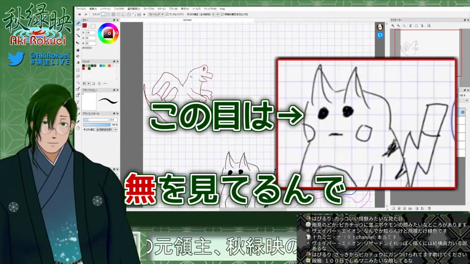This screenshot has height=264, width=470.
Task: Select the Text tool
Action: tap(78, 102)
